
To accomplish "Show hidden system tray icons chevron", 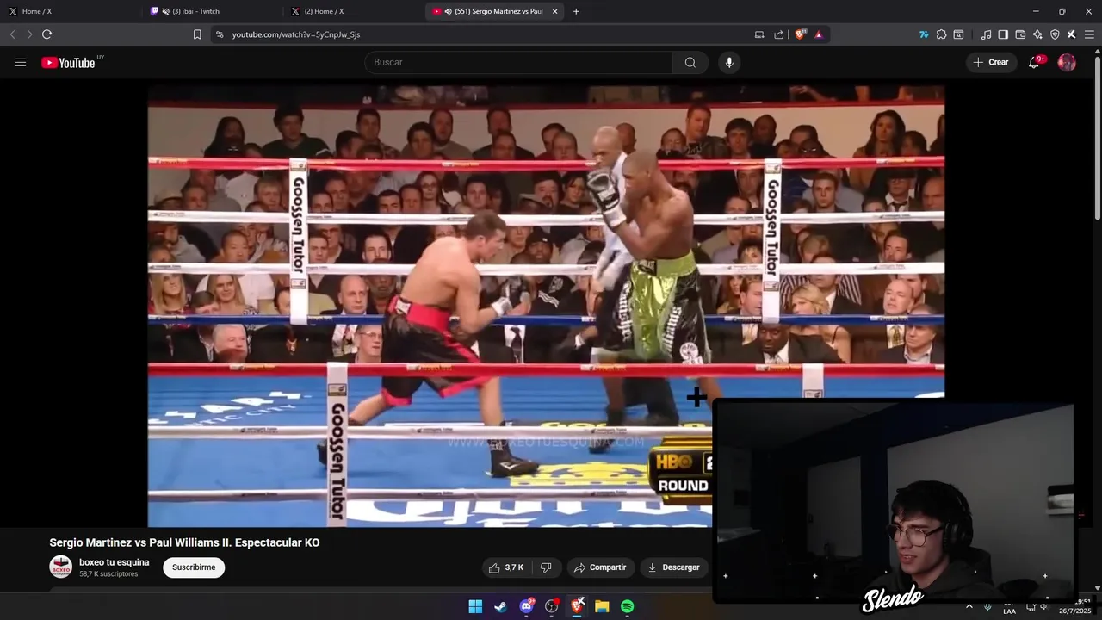I will tap(969, 606).
